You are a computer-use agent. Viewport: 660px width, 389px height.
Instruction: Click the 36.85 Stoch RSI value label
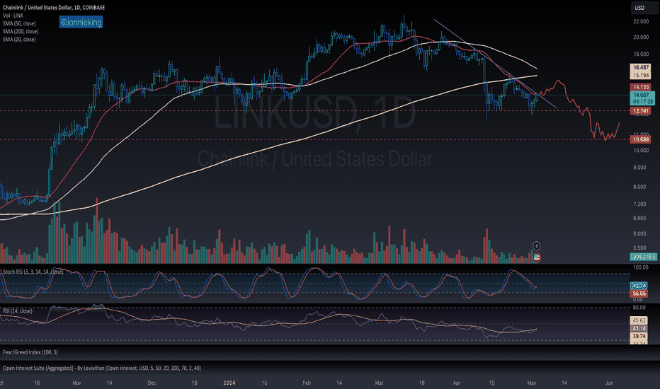(639, 294)
